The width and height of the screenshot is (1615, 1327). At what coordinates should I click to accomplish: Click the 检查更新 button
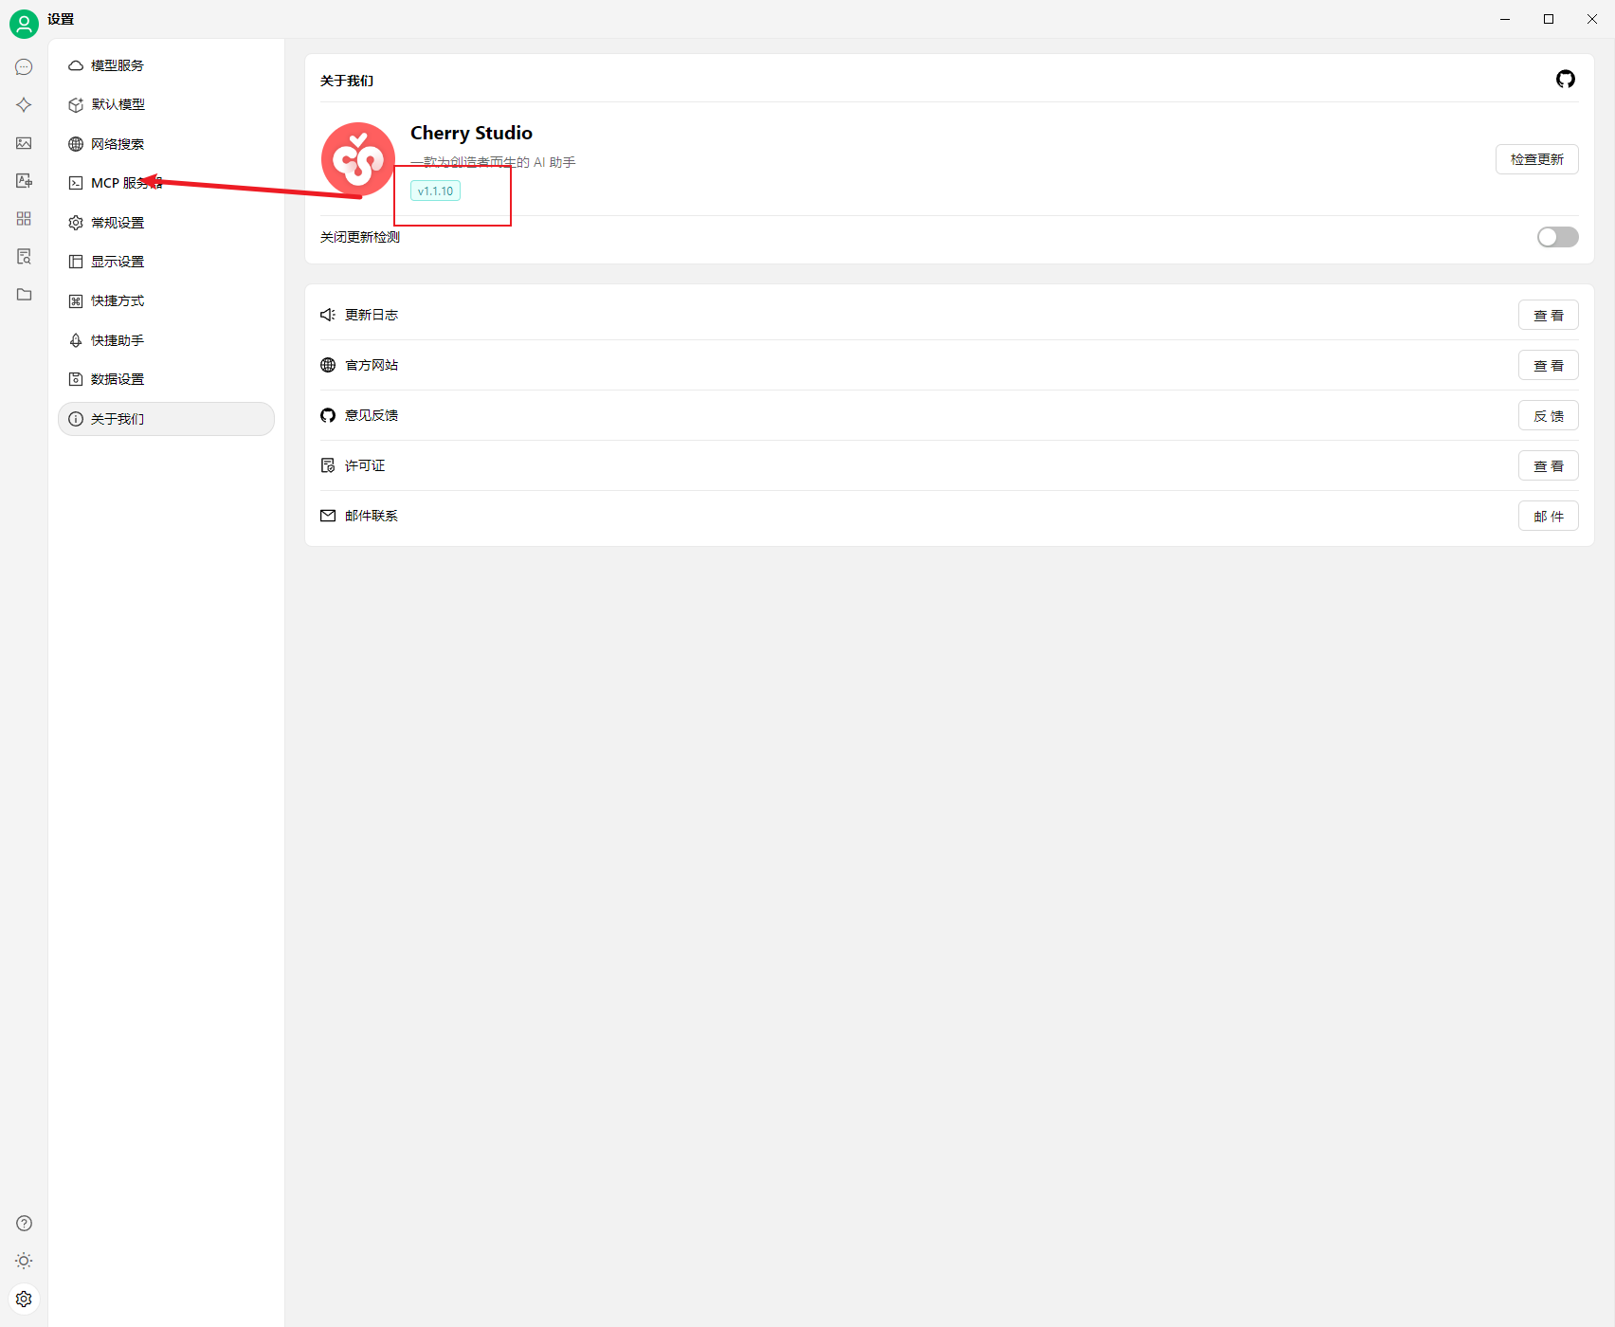1537,159
